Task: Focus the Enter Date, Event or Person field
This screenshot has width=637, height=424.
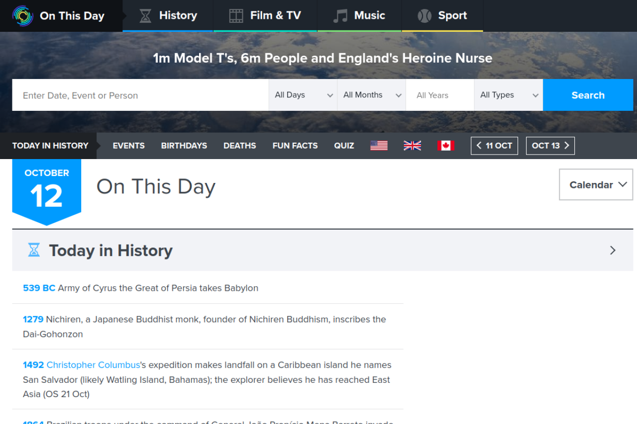Action: [x=141, y=95]
